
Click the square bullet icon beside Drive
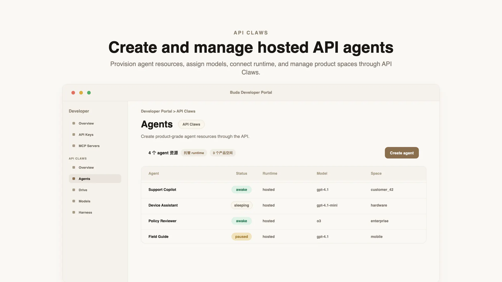point(74,190)
